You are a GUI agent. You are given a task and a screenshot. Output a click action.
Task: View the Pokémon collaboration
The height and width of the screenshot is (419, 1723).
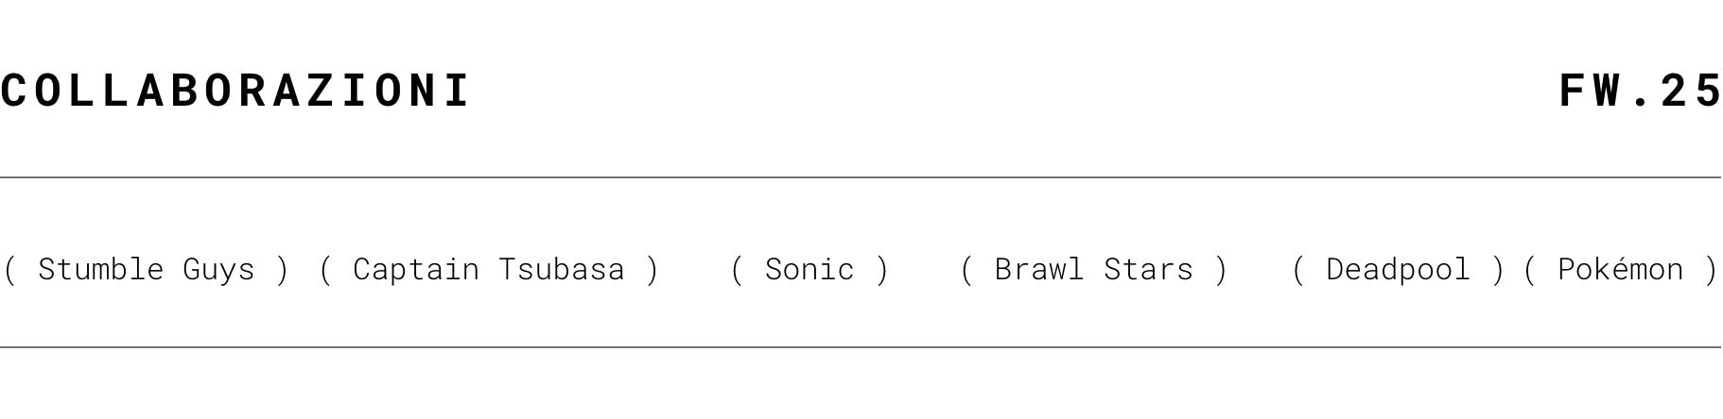coord(1620,270)
